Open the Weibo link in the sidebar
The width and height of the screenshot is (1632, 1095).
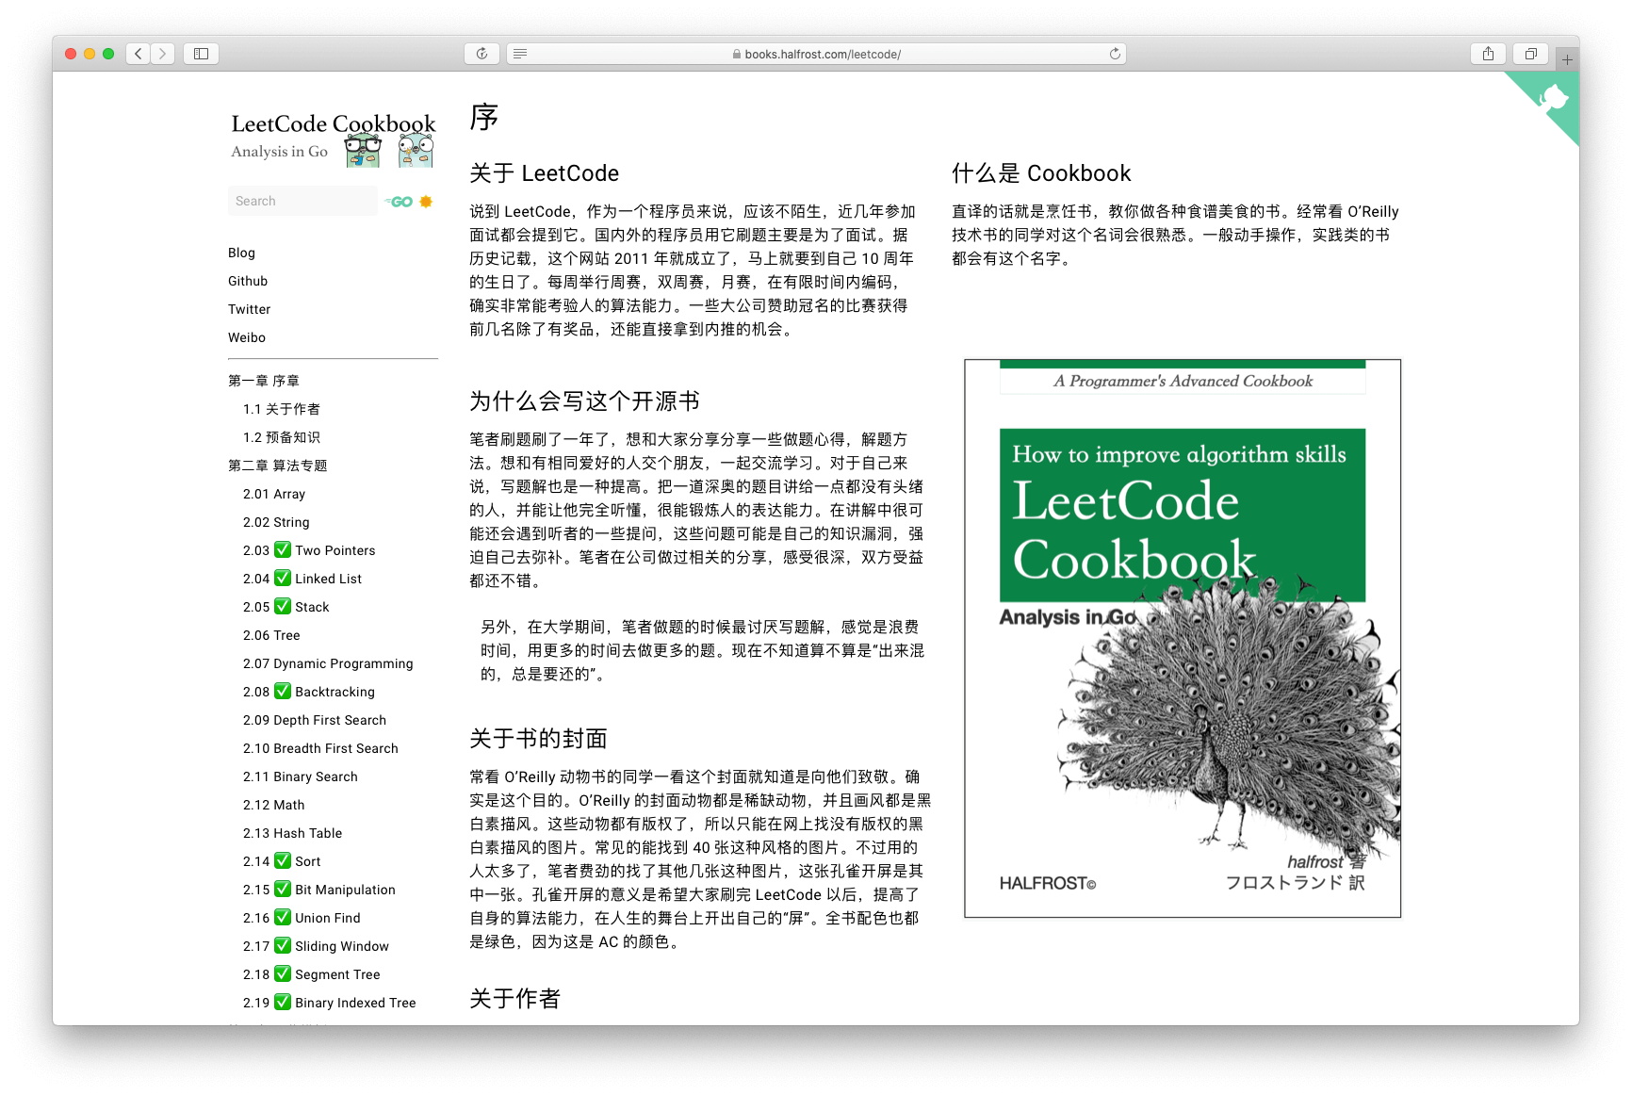tap(247, 337)
